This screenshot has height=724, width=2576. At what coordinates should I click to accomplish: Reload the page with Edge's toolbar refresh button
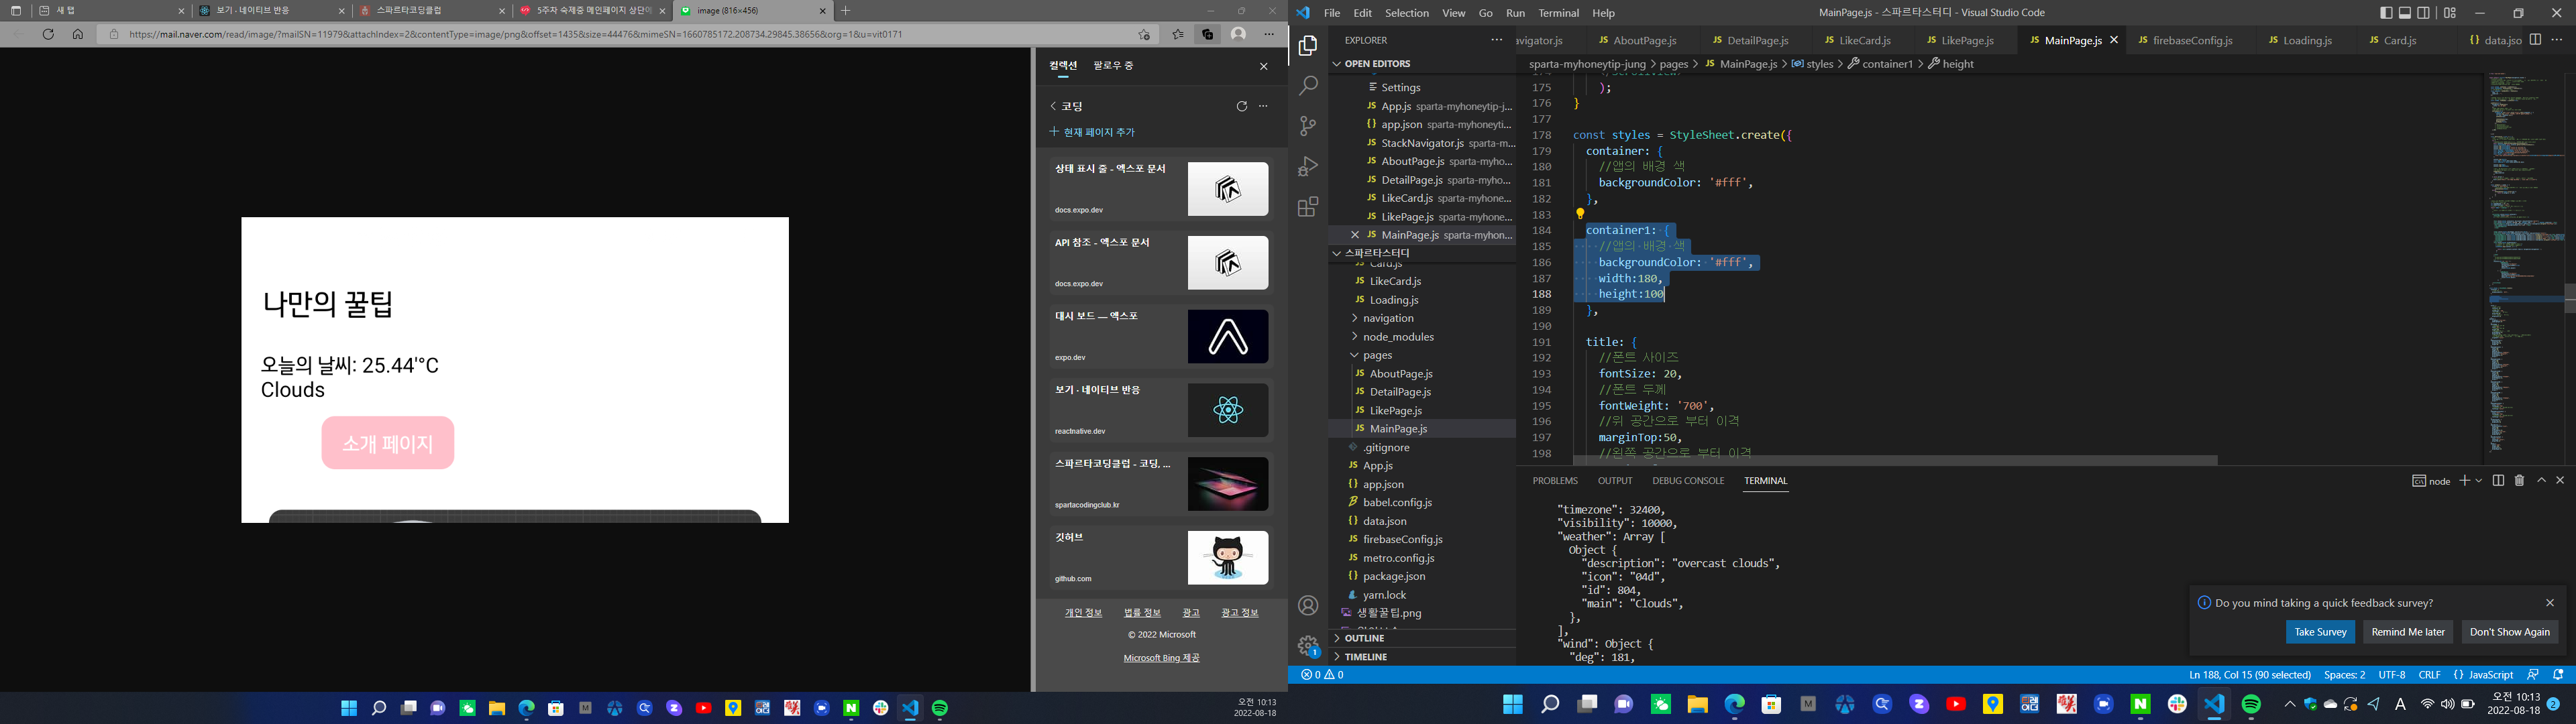click(48, 34)
